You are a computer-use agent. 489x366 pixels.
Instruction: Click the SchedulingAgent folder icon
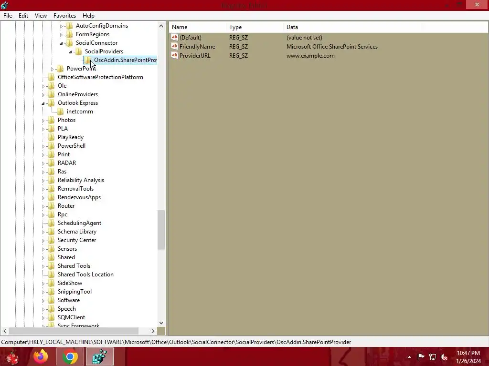click(52, 223)
